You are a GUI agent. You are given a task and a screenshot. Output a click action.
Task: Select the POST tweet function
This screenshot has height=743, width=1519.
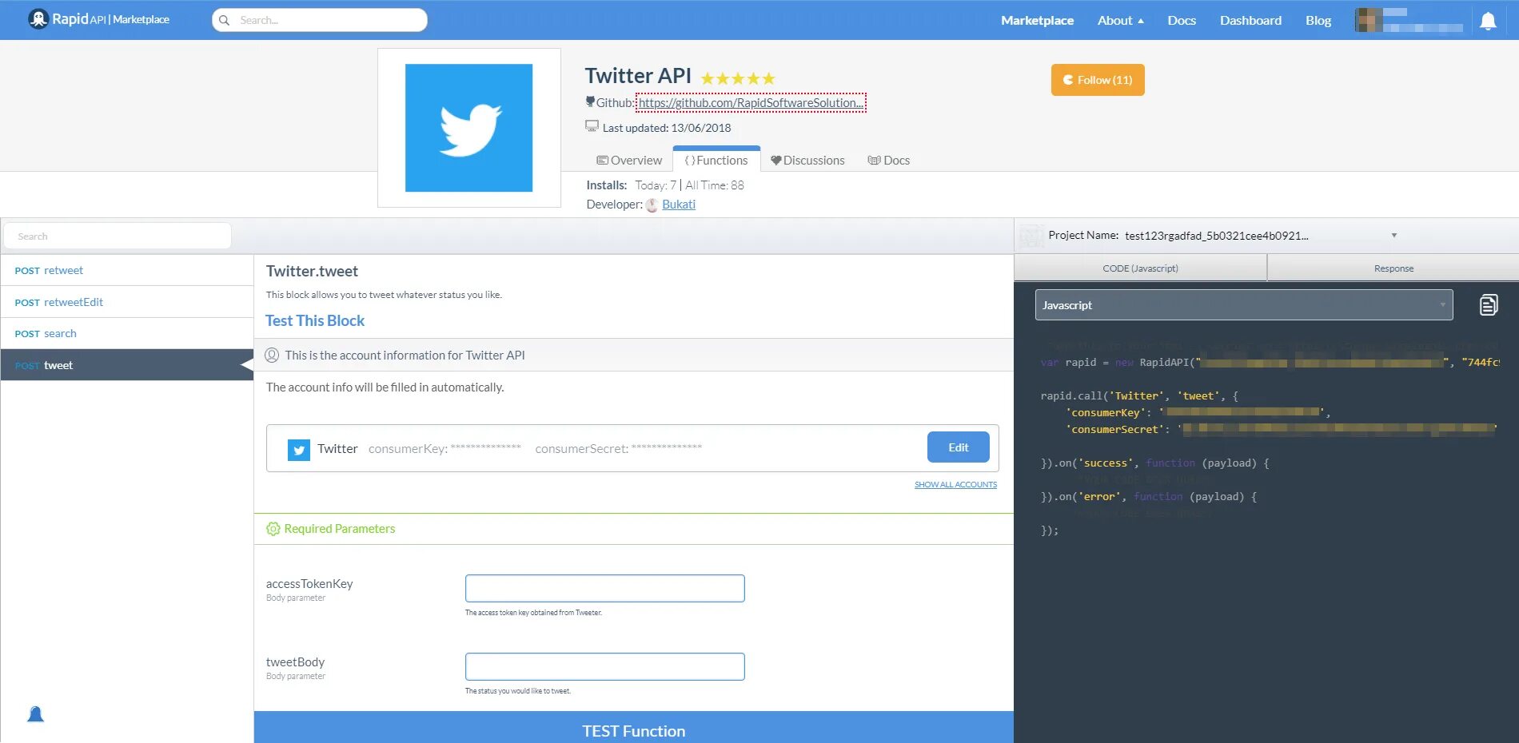pyautogui.click(x=127, y=365)
